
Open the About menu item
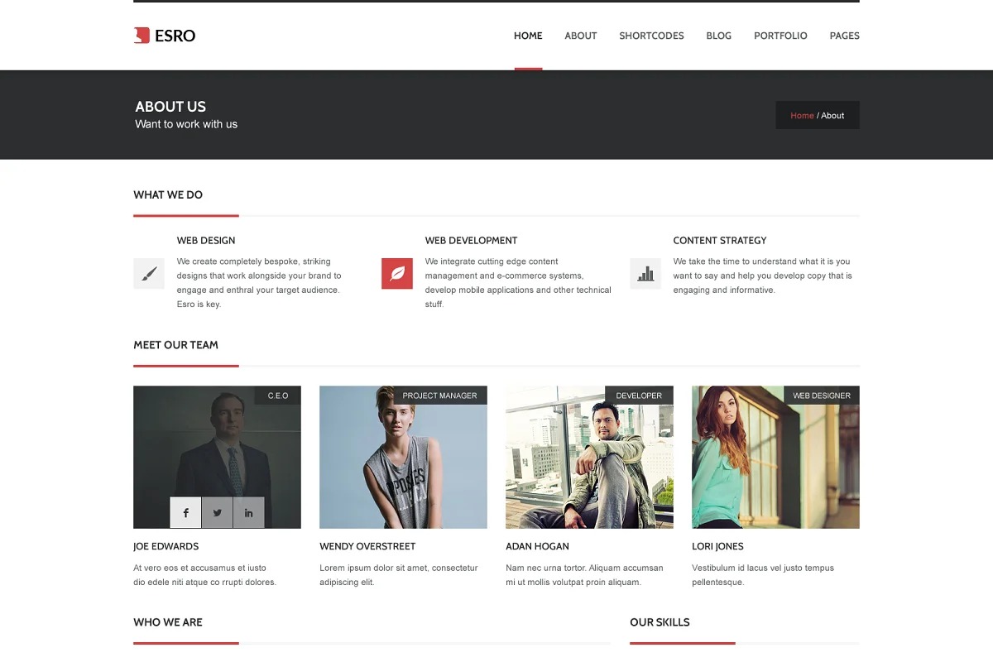(580, 36)
